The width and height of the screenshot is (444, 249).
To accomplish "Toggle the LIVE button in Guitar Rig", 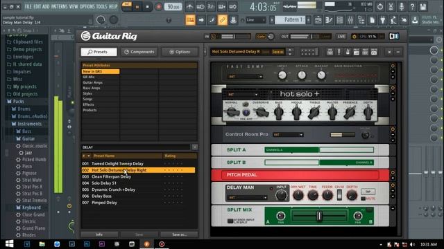I will tap(341, 37).
